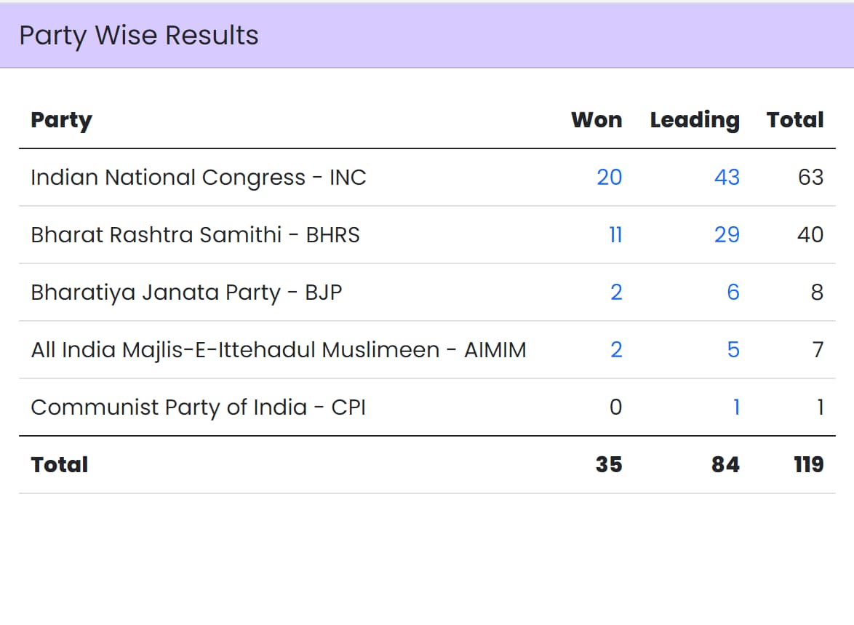This screenshot has width=854, height=625.
Task: Open INC leading seats link showing 43
Action: [727, 177]
